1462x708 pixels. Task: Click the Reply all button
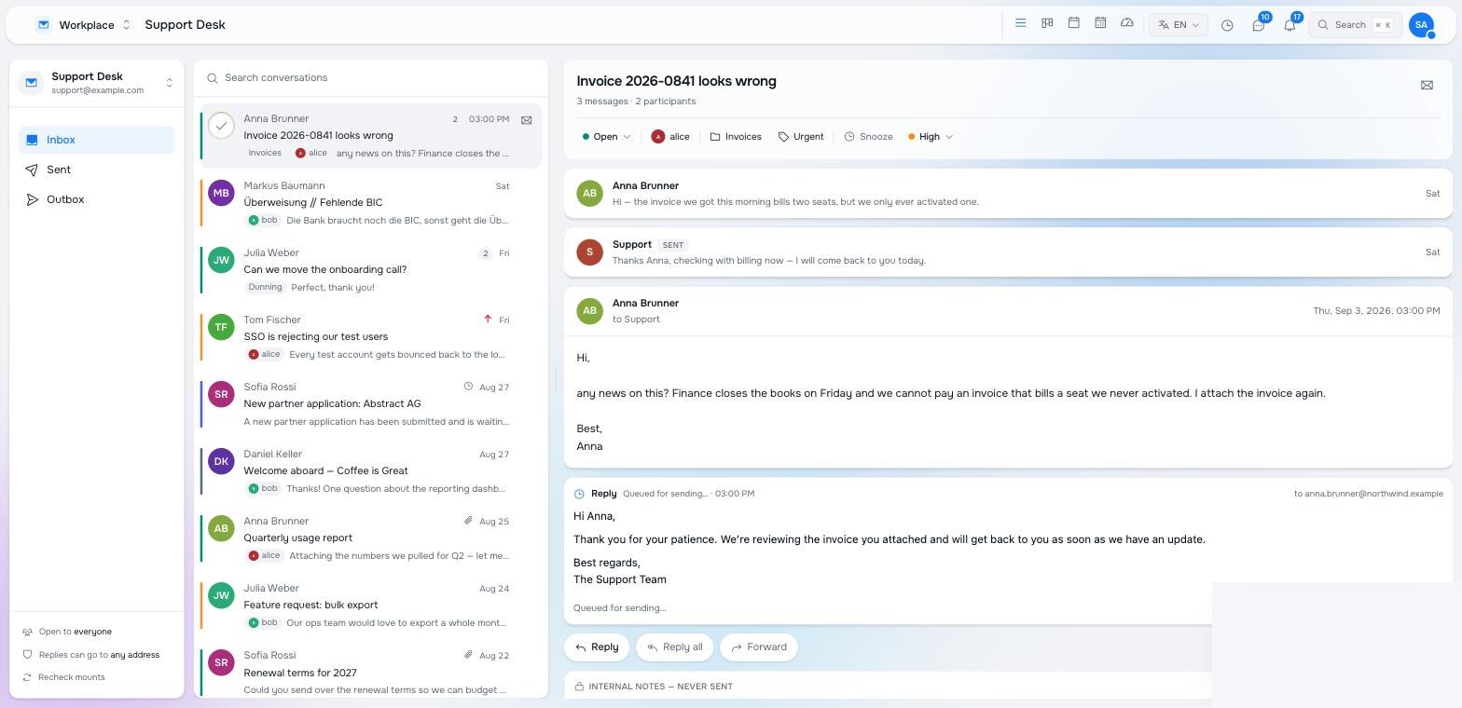[x=675, y=647]
